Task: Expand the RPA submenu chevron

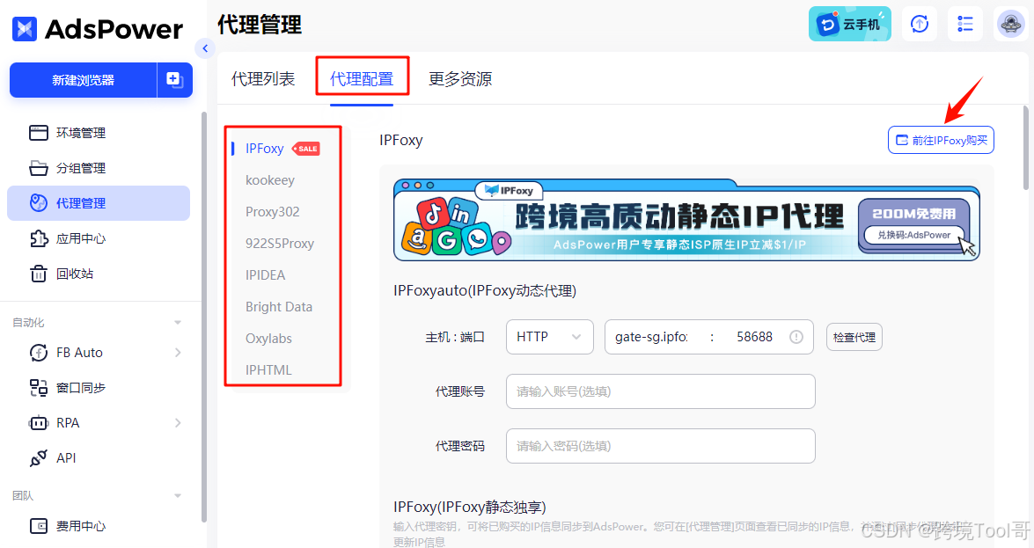Action: point(178,423)
